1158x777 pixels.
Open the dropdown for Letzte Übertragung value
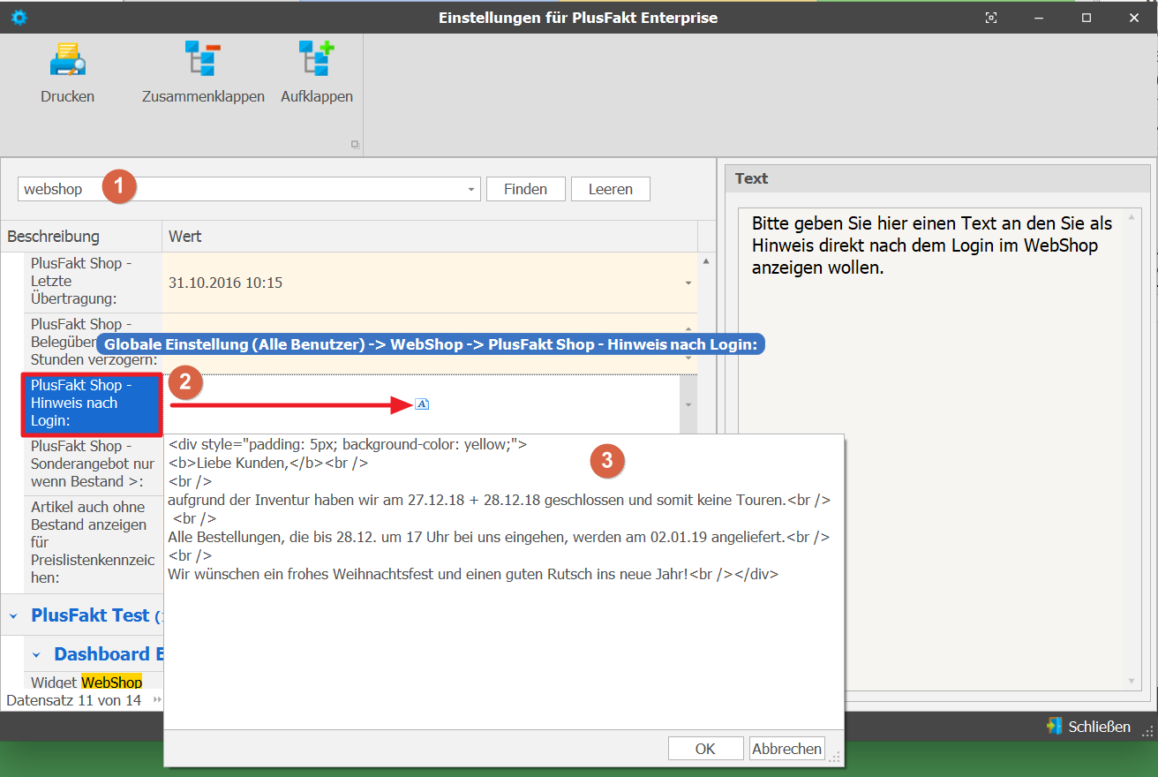coord(688,283)
